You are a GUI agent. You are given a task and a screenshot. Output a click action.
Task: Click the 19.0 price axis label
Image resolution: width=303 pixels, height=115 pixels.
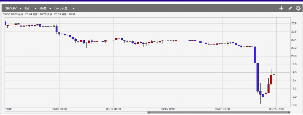coord(294,97)
